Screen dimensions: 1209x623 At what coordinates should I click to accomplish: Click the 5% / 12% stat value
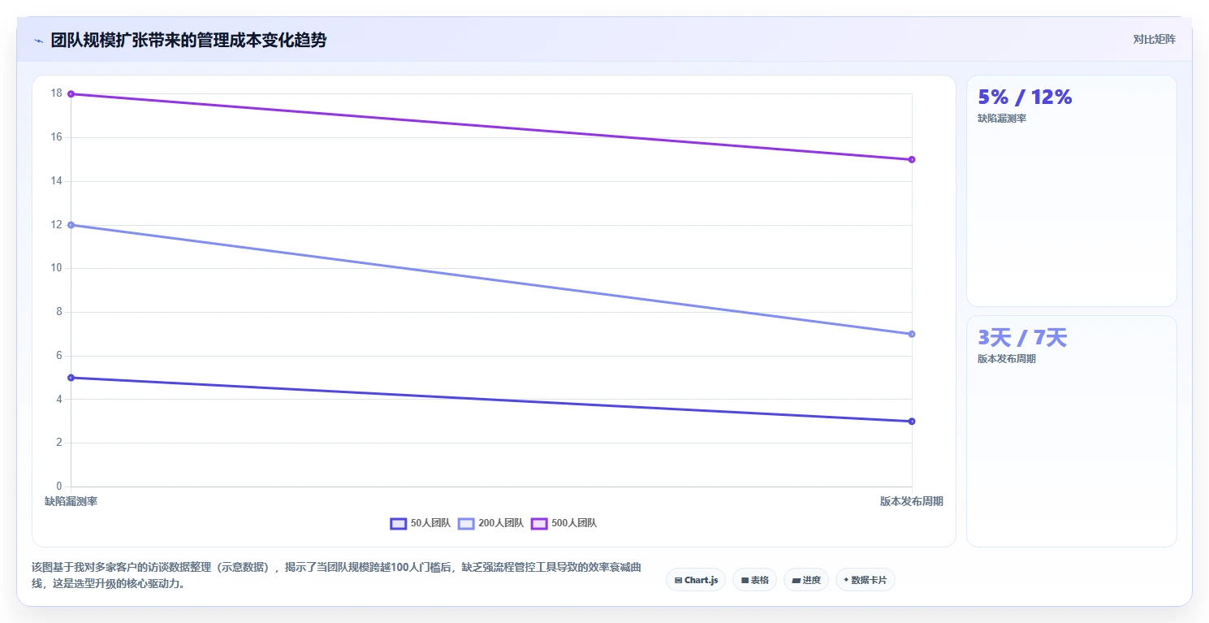click(1025, 97)
